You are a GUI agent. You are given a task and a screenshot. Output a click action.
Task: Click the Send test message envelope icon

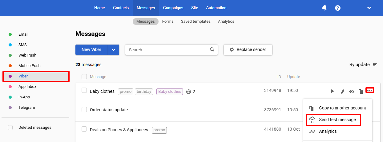coord(312,120)
